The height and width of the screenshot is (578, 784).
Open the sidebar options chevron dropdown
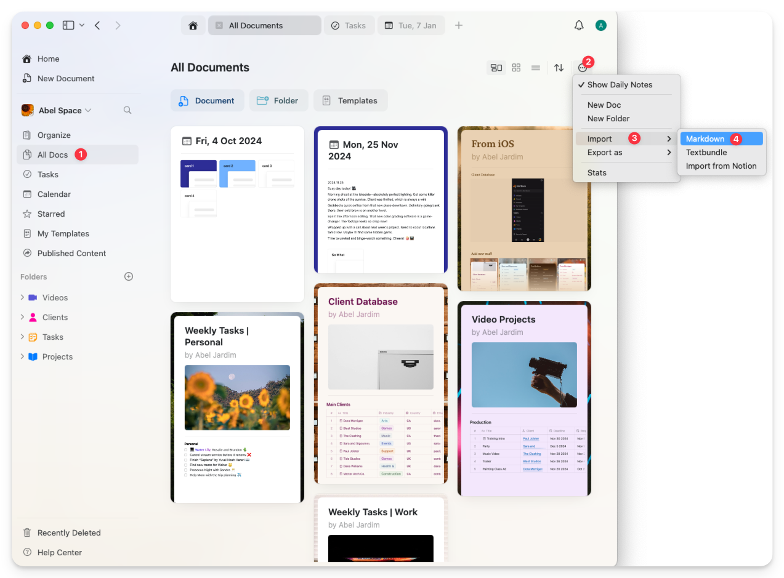[82, 25]
